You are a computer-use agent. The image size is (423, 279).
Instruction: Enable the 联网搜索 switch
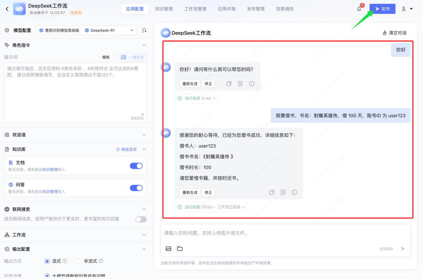click(x=141, y=219)
